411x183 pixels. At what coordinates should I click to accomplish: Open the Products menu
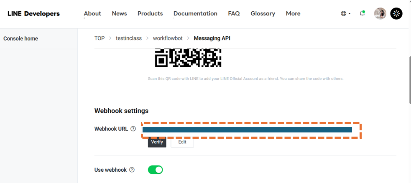(x=150, y=13)
